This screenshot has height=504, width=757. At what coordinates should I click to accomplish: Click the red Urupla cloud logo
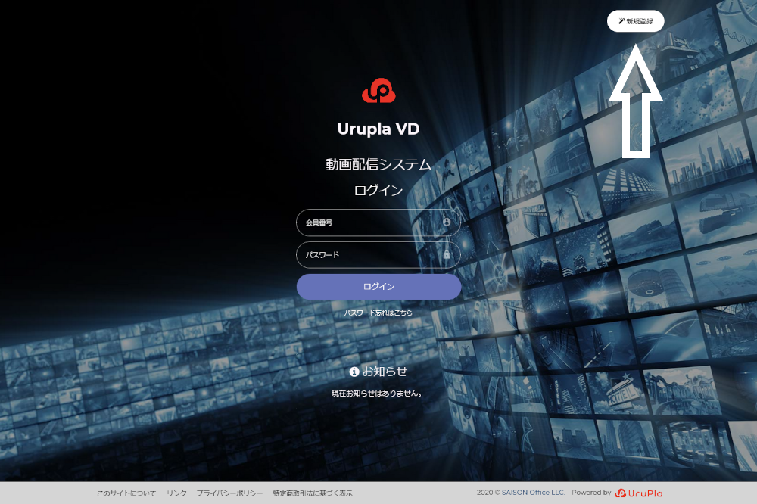pos(378,91)
